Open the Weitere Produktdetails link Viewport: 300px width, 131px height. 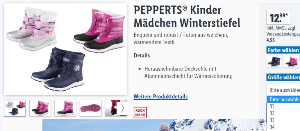[x=160, y=96]
